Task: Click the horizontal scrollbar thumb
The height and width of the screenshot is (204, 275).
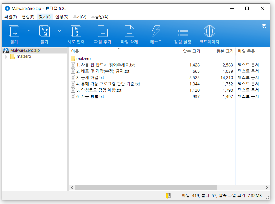Action: [x=146, y=188]
